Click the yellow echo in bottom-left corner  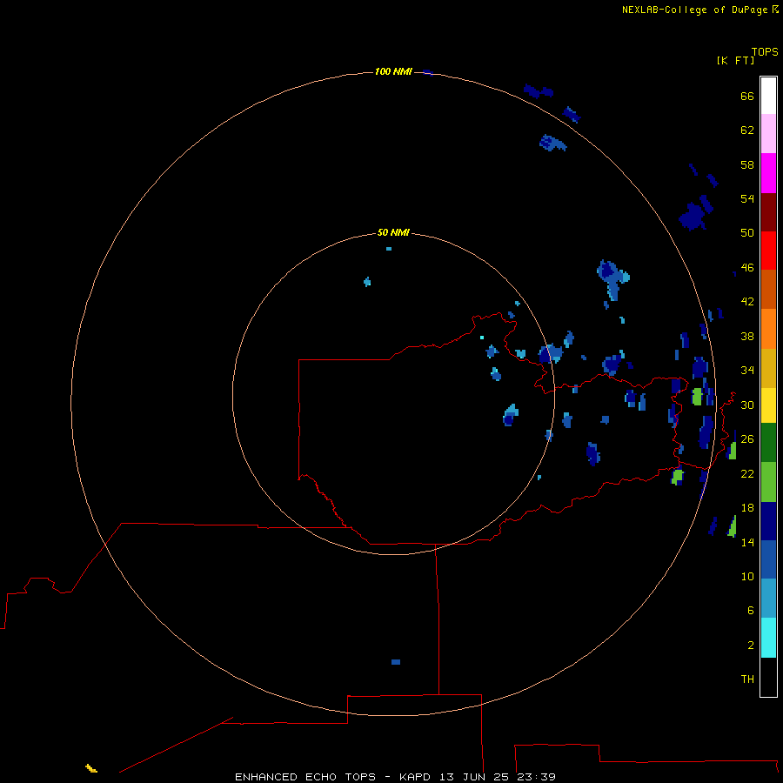coord(90,768)
